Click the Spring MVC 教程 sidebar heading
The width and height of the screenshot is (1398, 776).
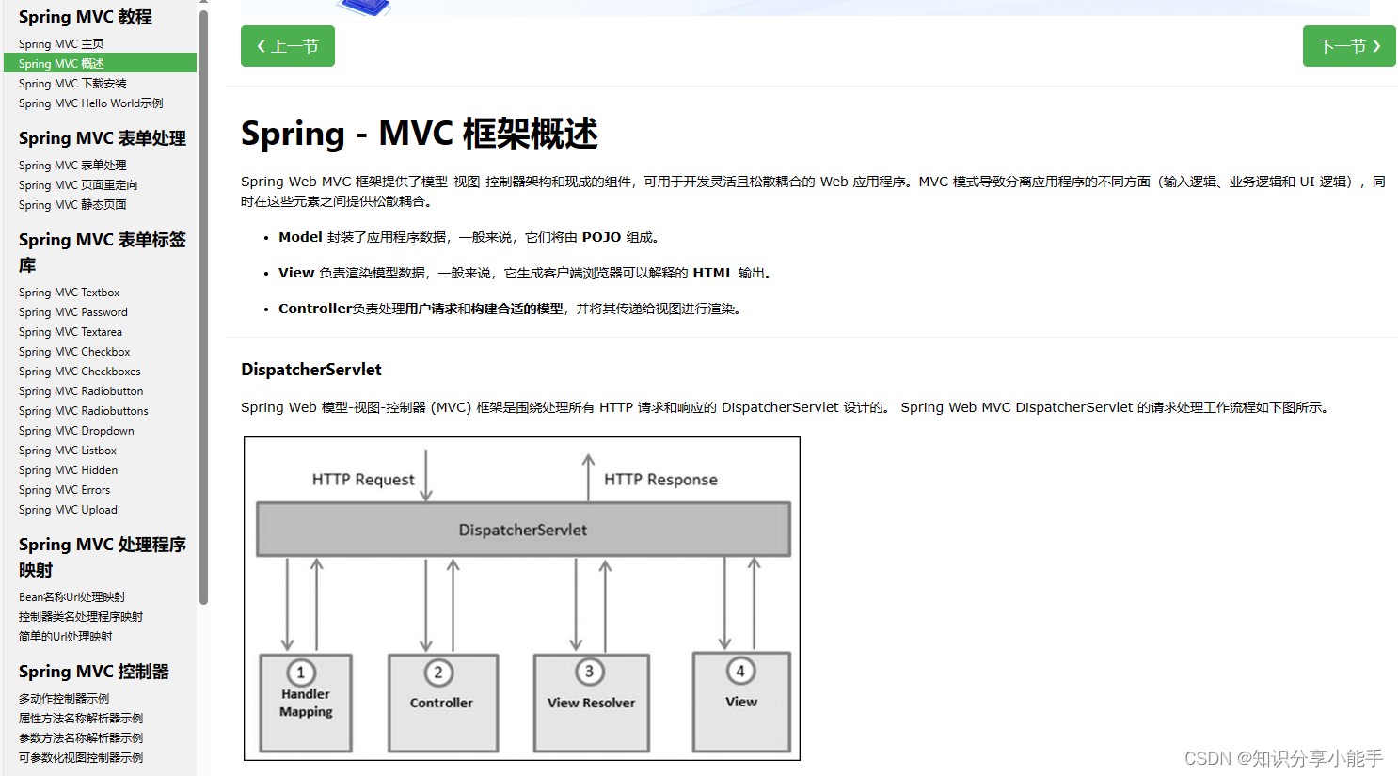pyautogui.click(x=86, y=17)
